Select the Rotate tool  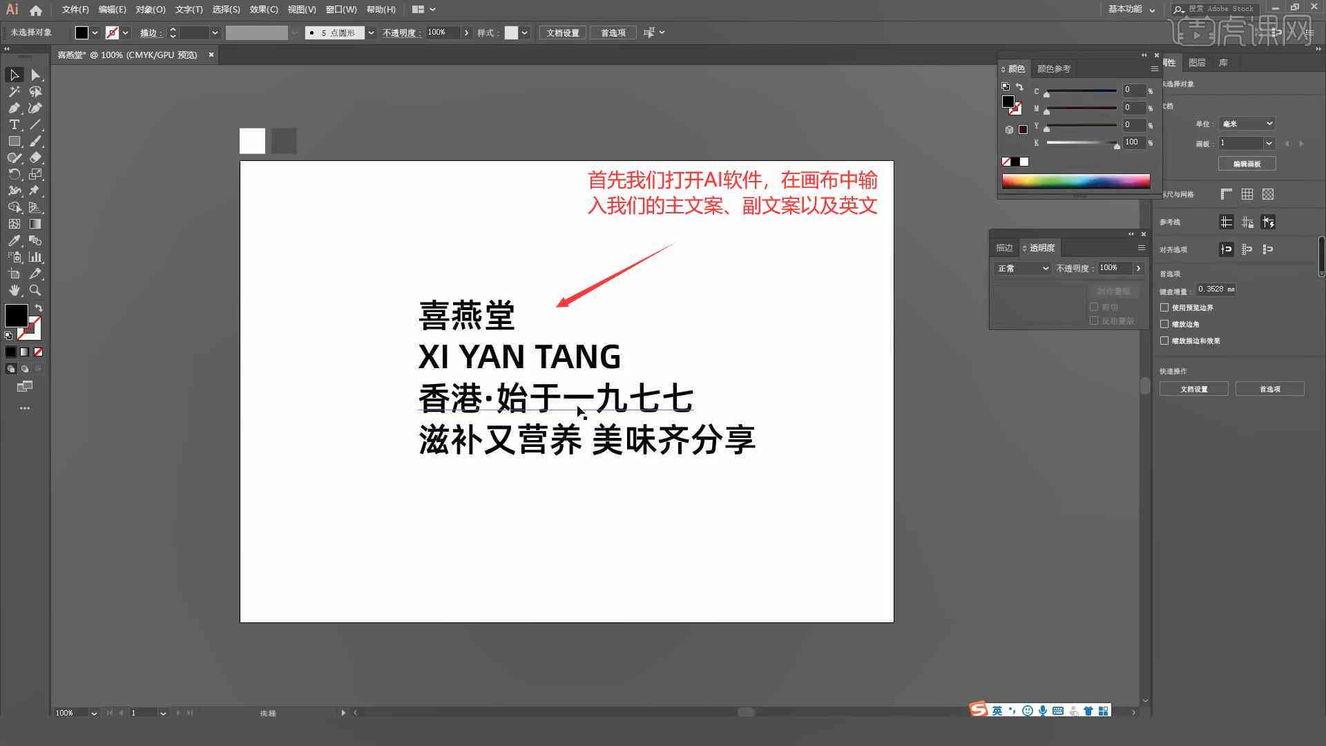point(14,174)
